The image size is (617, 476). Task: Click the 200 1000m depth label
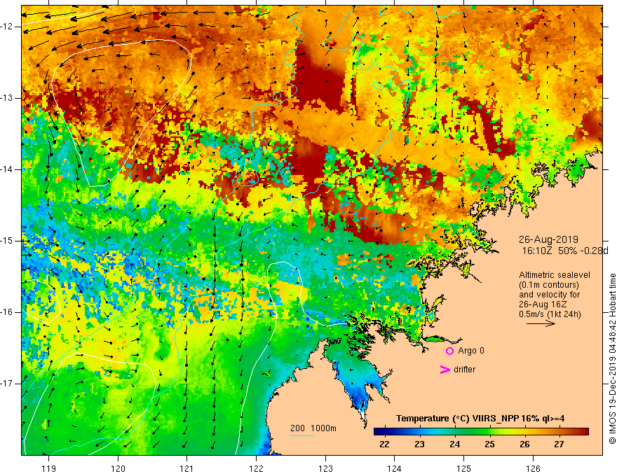coord(313,428)
